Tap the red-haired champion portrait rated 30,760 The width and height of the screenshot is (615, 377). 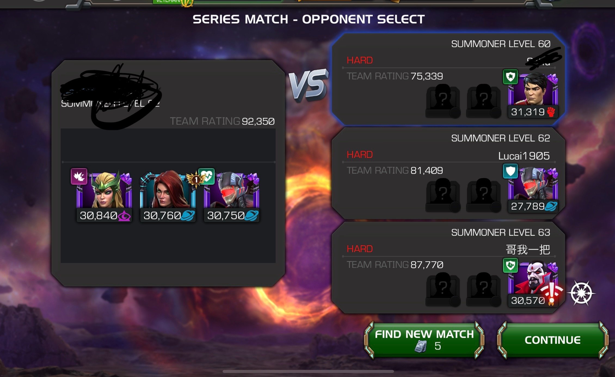coord(168,191)
